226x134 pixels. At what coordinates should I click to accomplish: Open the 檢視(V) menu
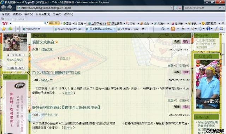(29, 14)
